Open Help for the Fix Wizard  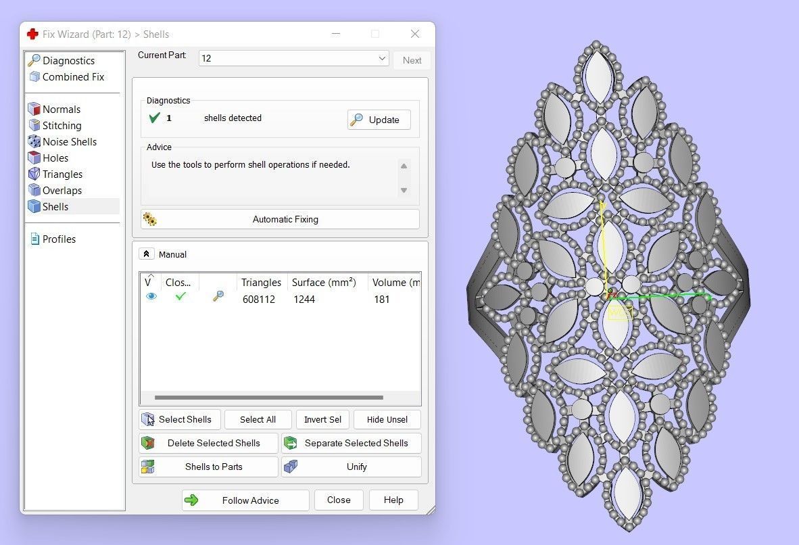(x=393, y=500)
